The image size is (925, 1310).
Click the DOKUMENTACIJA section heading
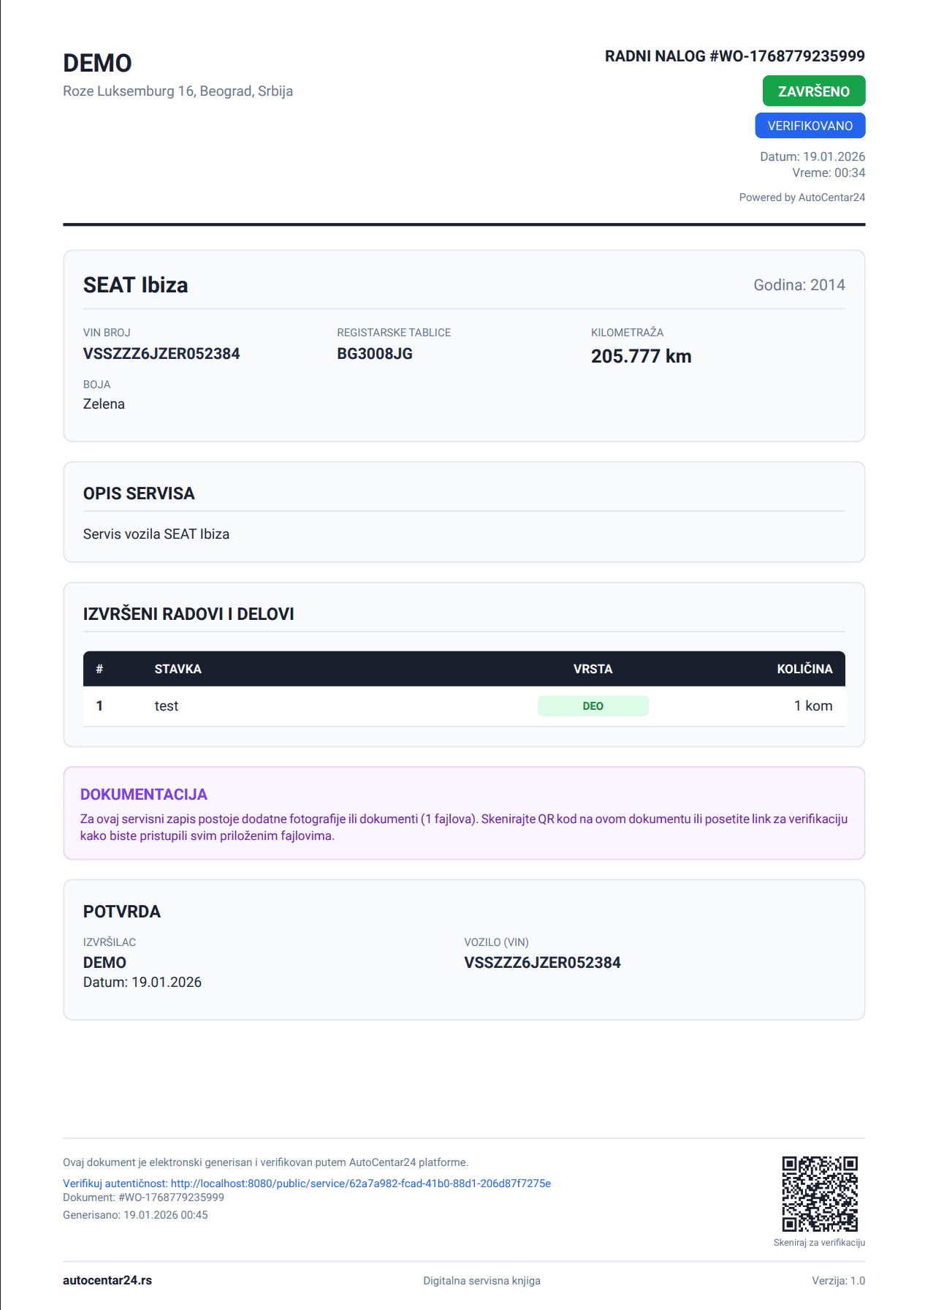click(x=144, y=795)
